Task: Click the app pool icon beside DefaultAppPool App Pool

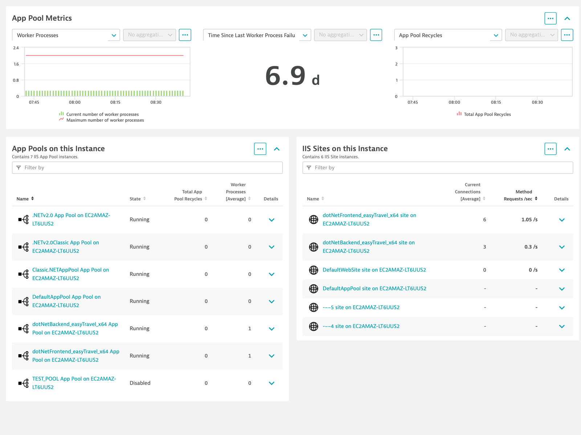Action: click(24, 302)
